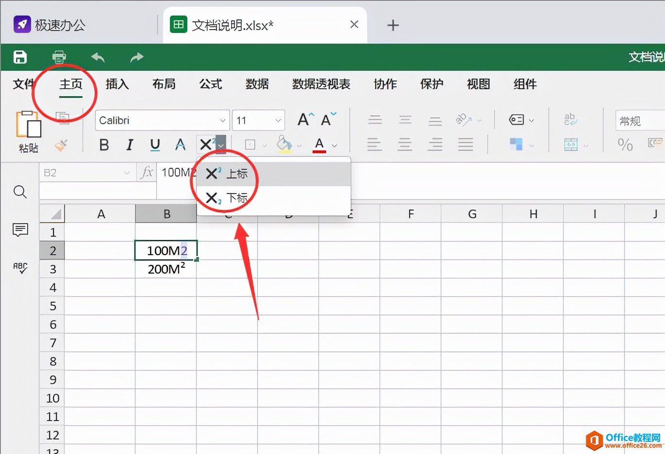
Task: Switch to the 数据 ribbon tab
Action: click(x=257, y=84)
